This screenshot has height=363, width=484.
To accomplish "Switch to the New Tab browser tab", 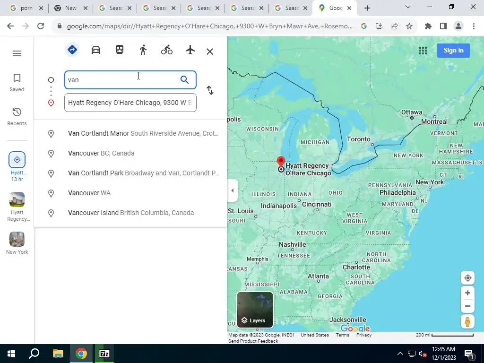I will pos(70,8).
